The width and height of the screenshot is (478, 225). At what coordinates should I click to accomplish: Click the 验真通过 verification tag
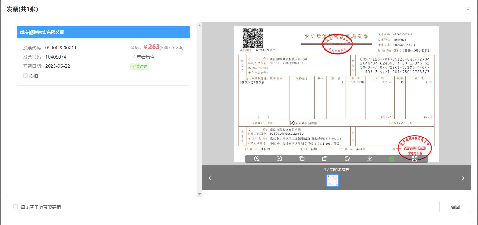pos(140,66)
